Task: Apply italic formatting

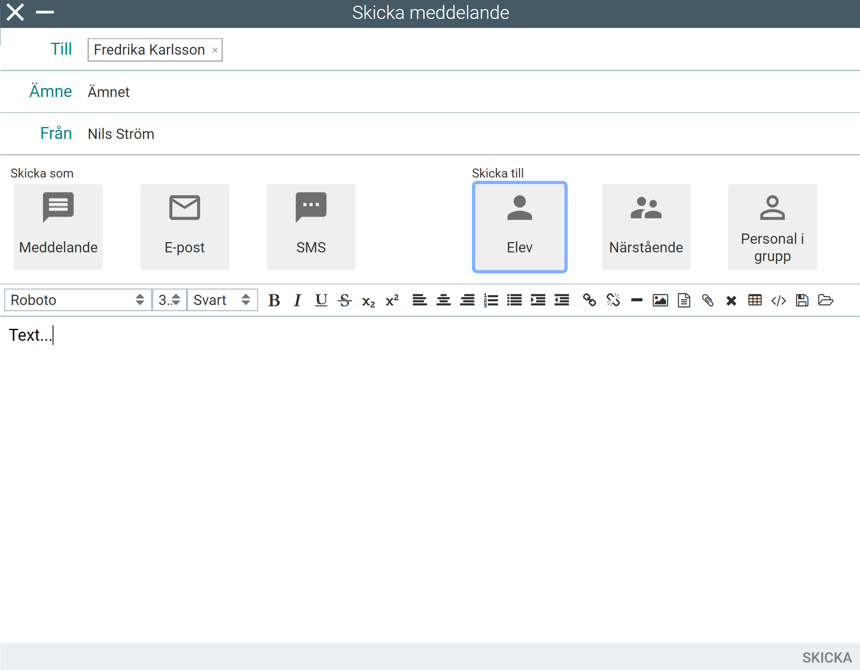Action: coord(298,300)
